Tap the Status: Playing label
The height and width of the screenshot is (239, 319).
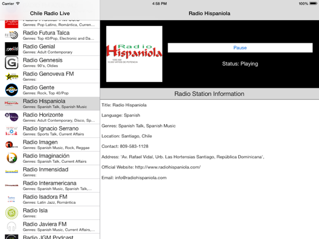tap(240, 64)
